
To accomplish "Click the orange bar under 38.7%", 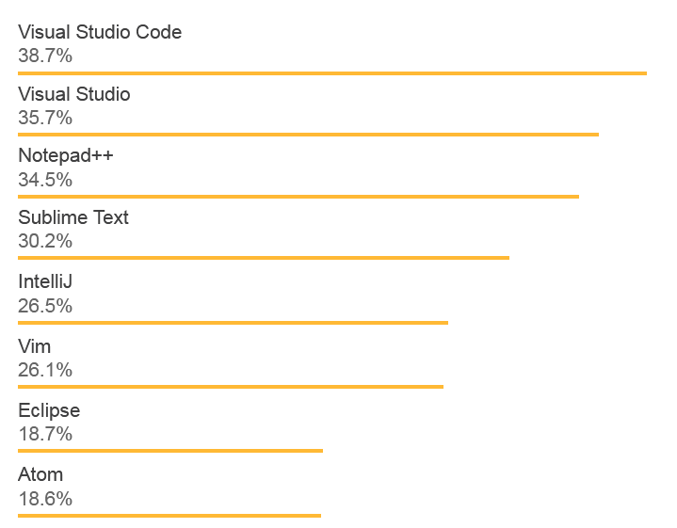I will pyautogui.click(x=331, y=72).
